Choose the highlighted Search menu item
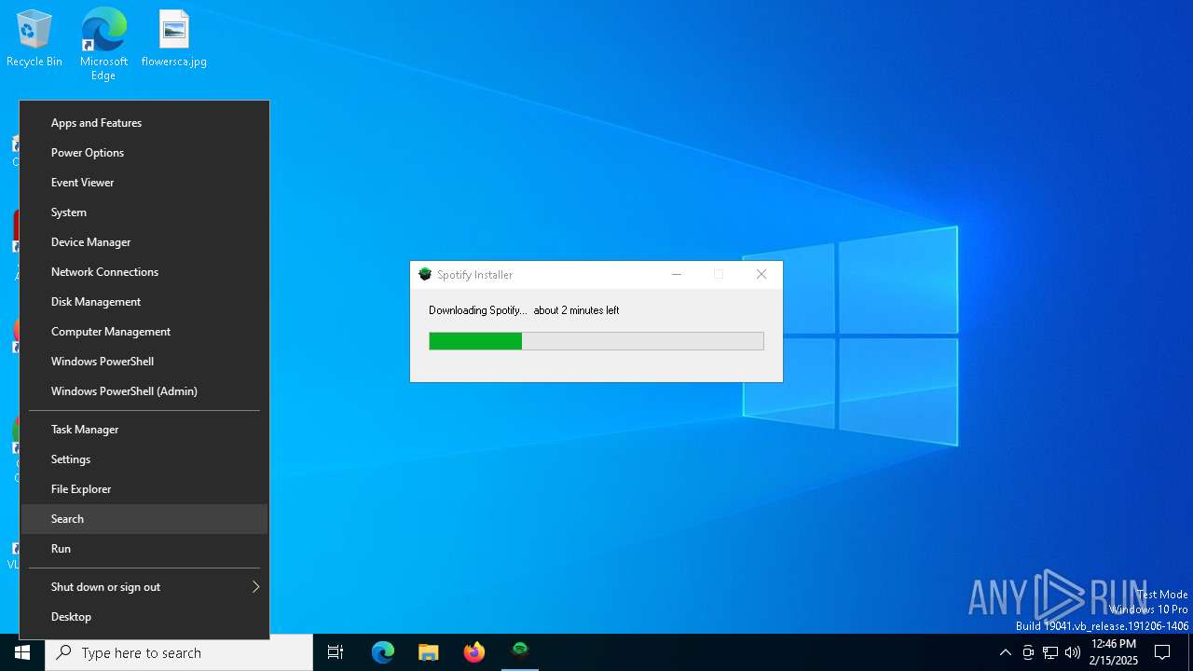 (x=144, y=519)
